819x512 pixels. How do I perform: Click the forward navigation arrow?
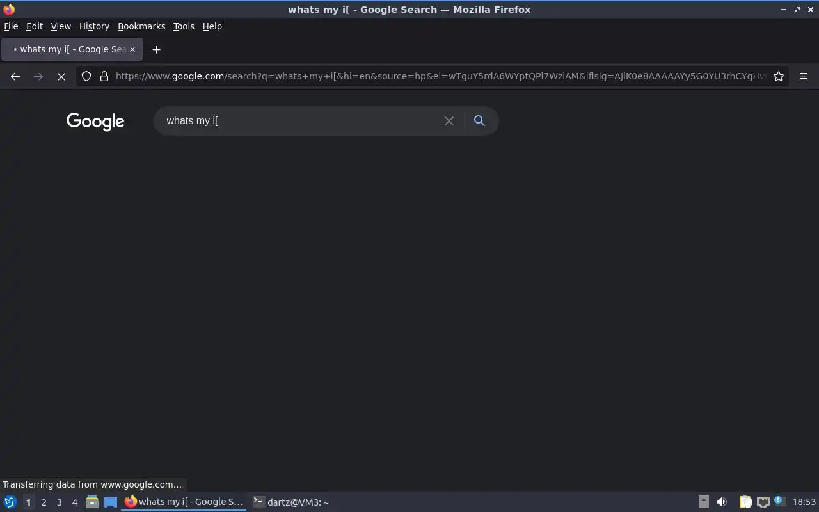click(x=38, y=76)
